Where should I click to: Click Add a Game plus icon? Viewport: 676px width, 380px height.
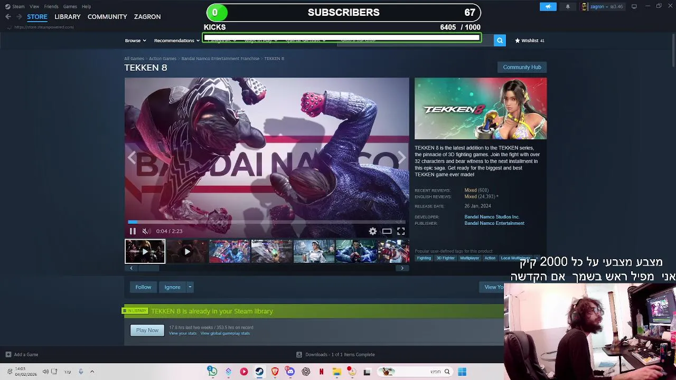coord(8,355)
